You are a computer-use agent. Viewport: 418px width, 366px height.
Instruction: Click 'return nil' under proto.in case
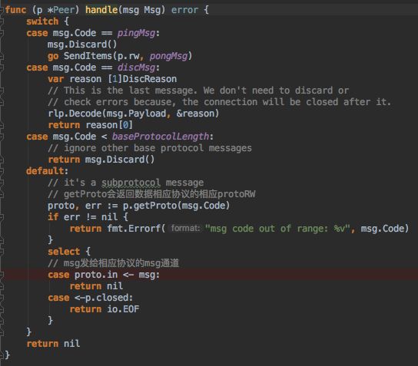click(96, 286)
